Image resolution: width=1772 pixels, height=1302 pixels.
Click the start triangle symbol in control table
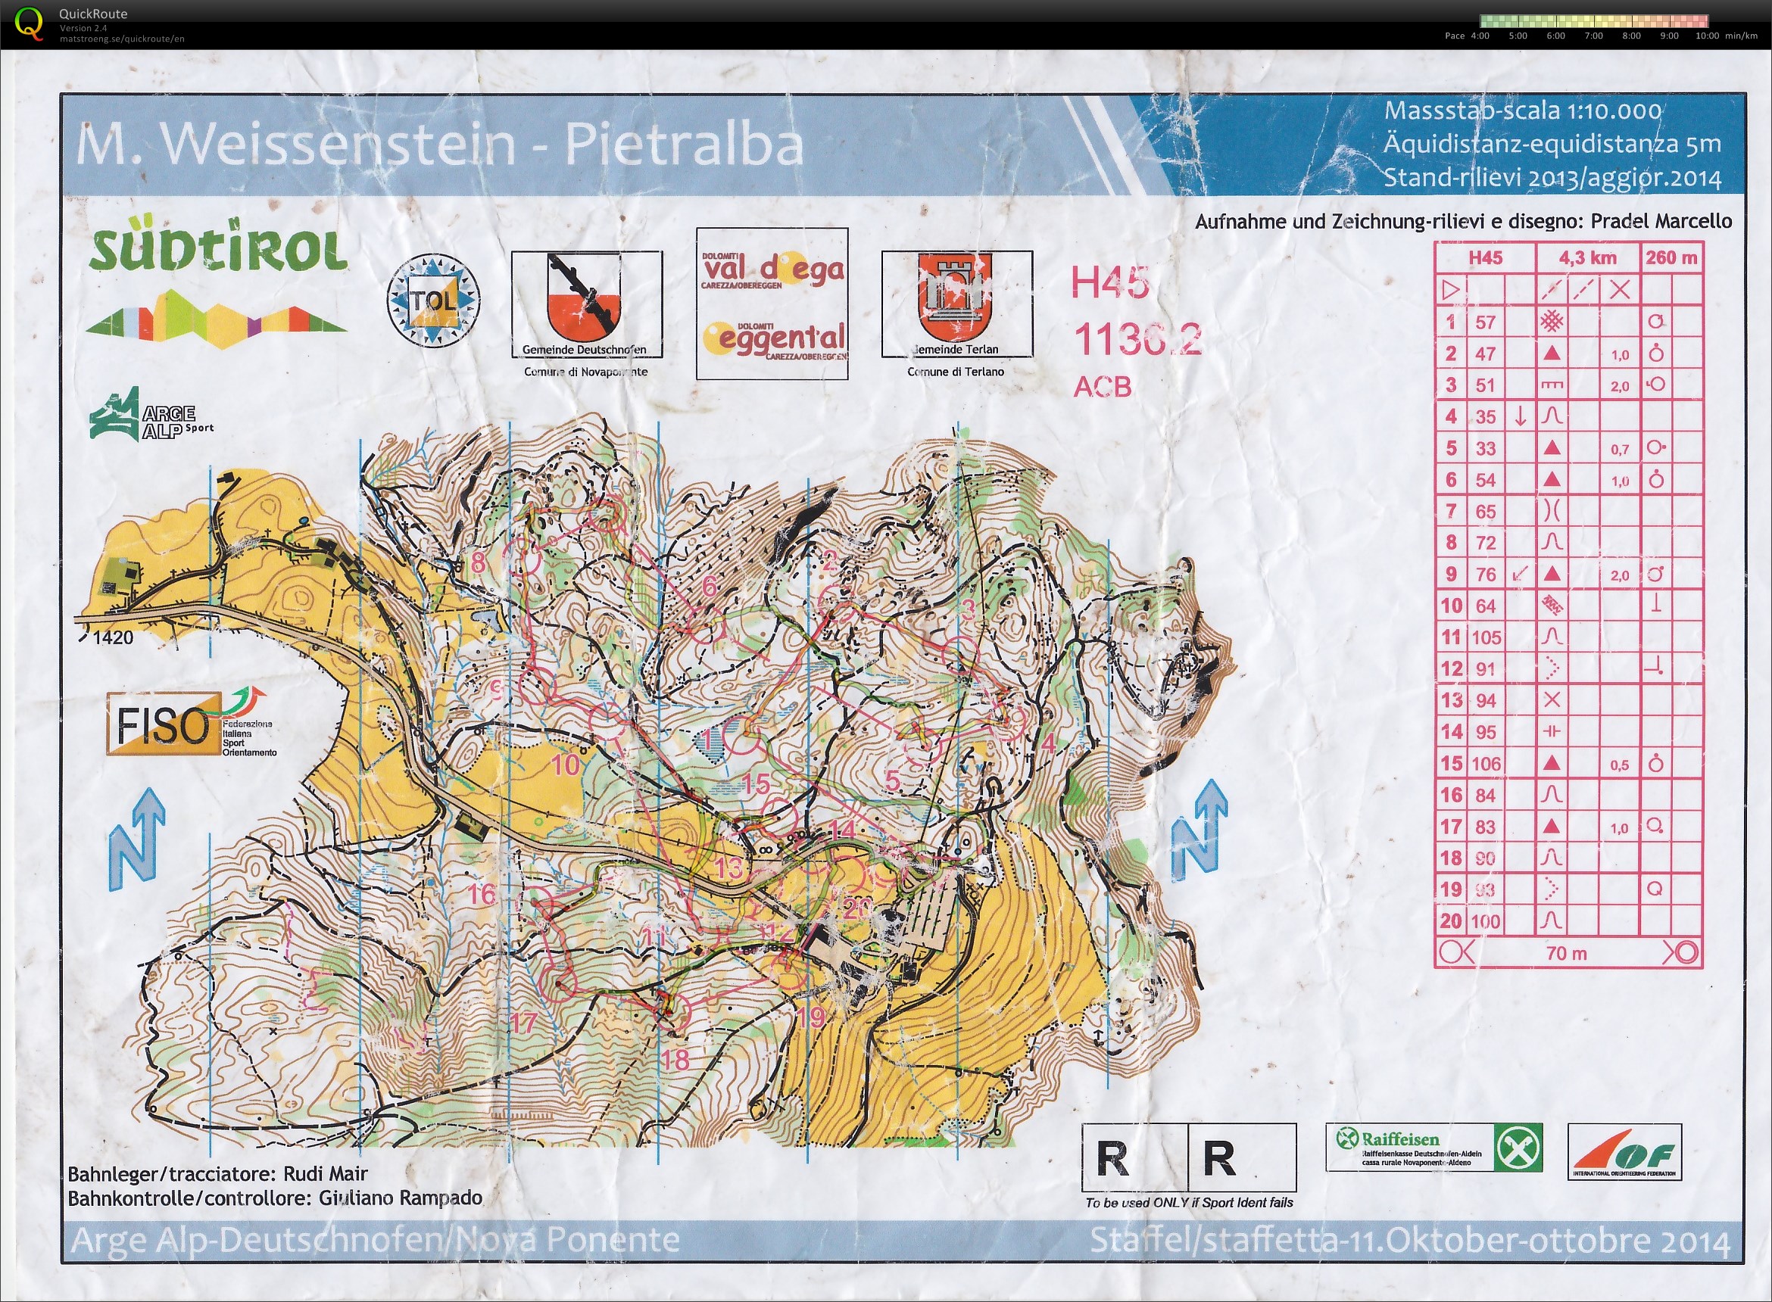point(1450,290)
